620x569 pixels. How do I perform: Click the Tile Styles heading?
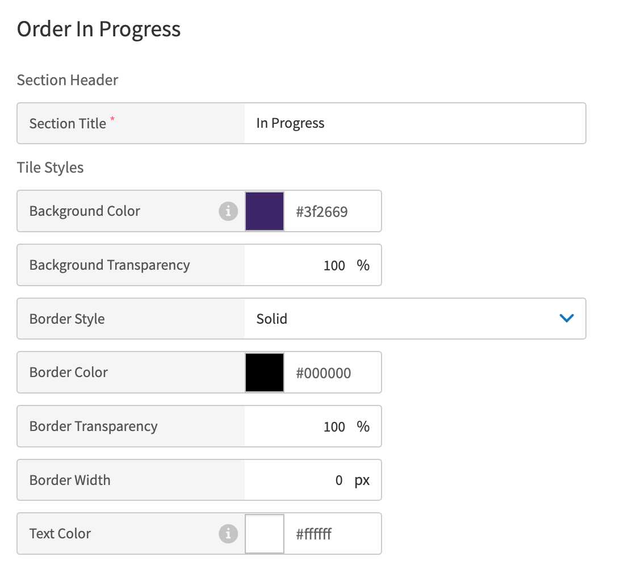tap(50, 168)
